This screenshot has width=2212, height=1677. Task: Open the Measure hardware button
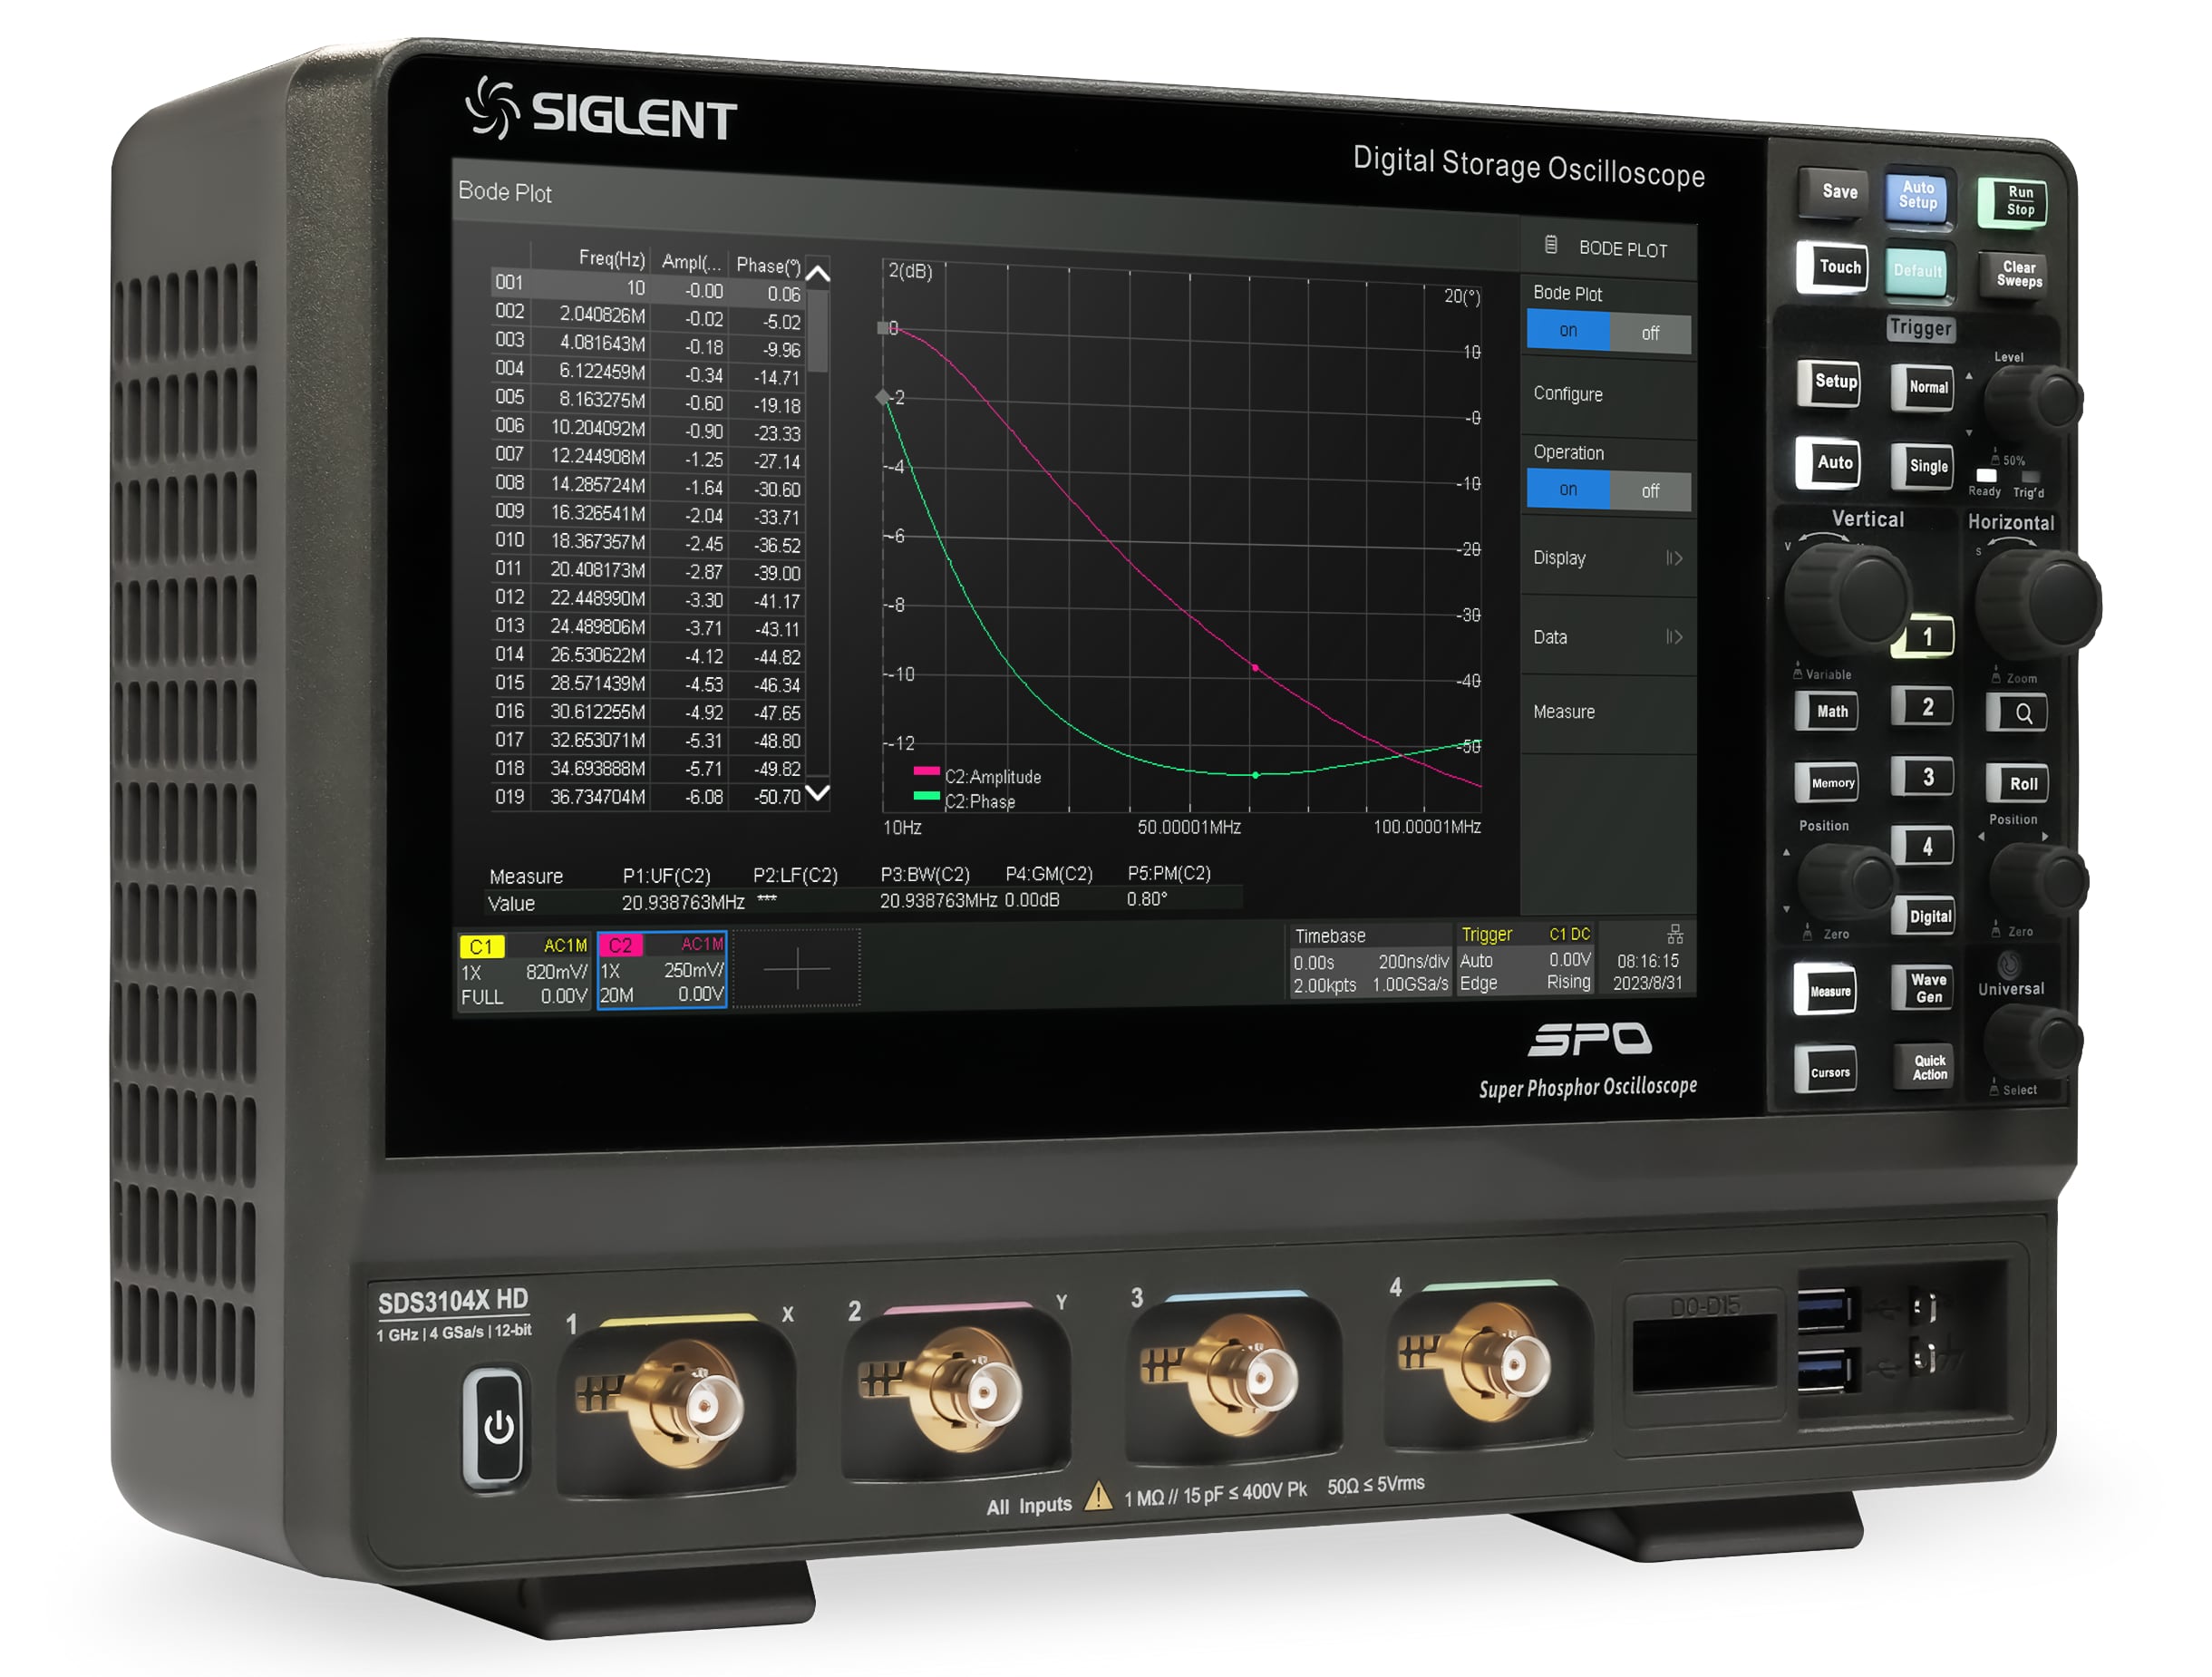click(1826, 990)
